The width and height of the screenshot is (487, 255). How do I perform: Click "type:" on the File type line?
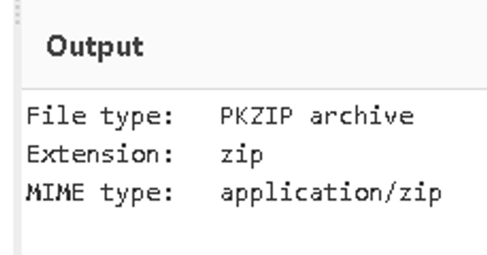(x=137, y=116)
